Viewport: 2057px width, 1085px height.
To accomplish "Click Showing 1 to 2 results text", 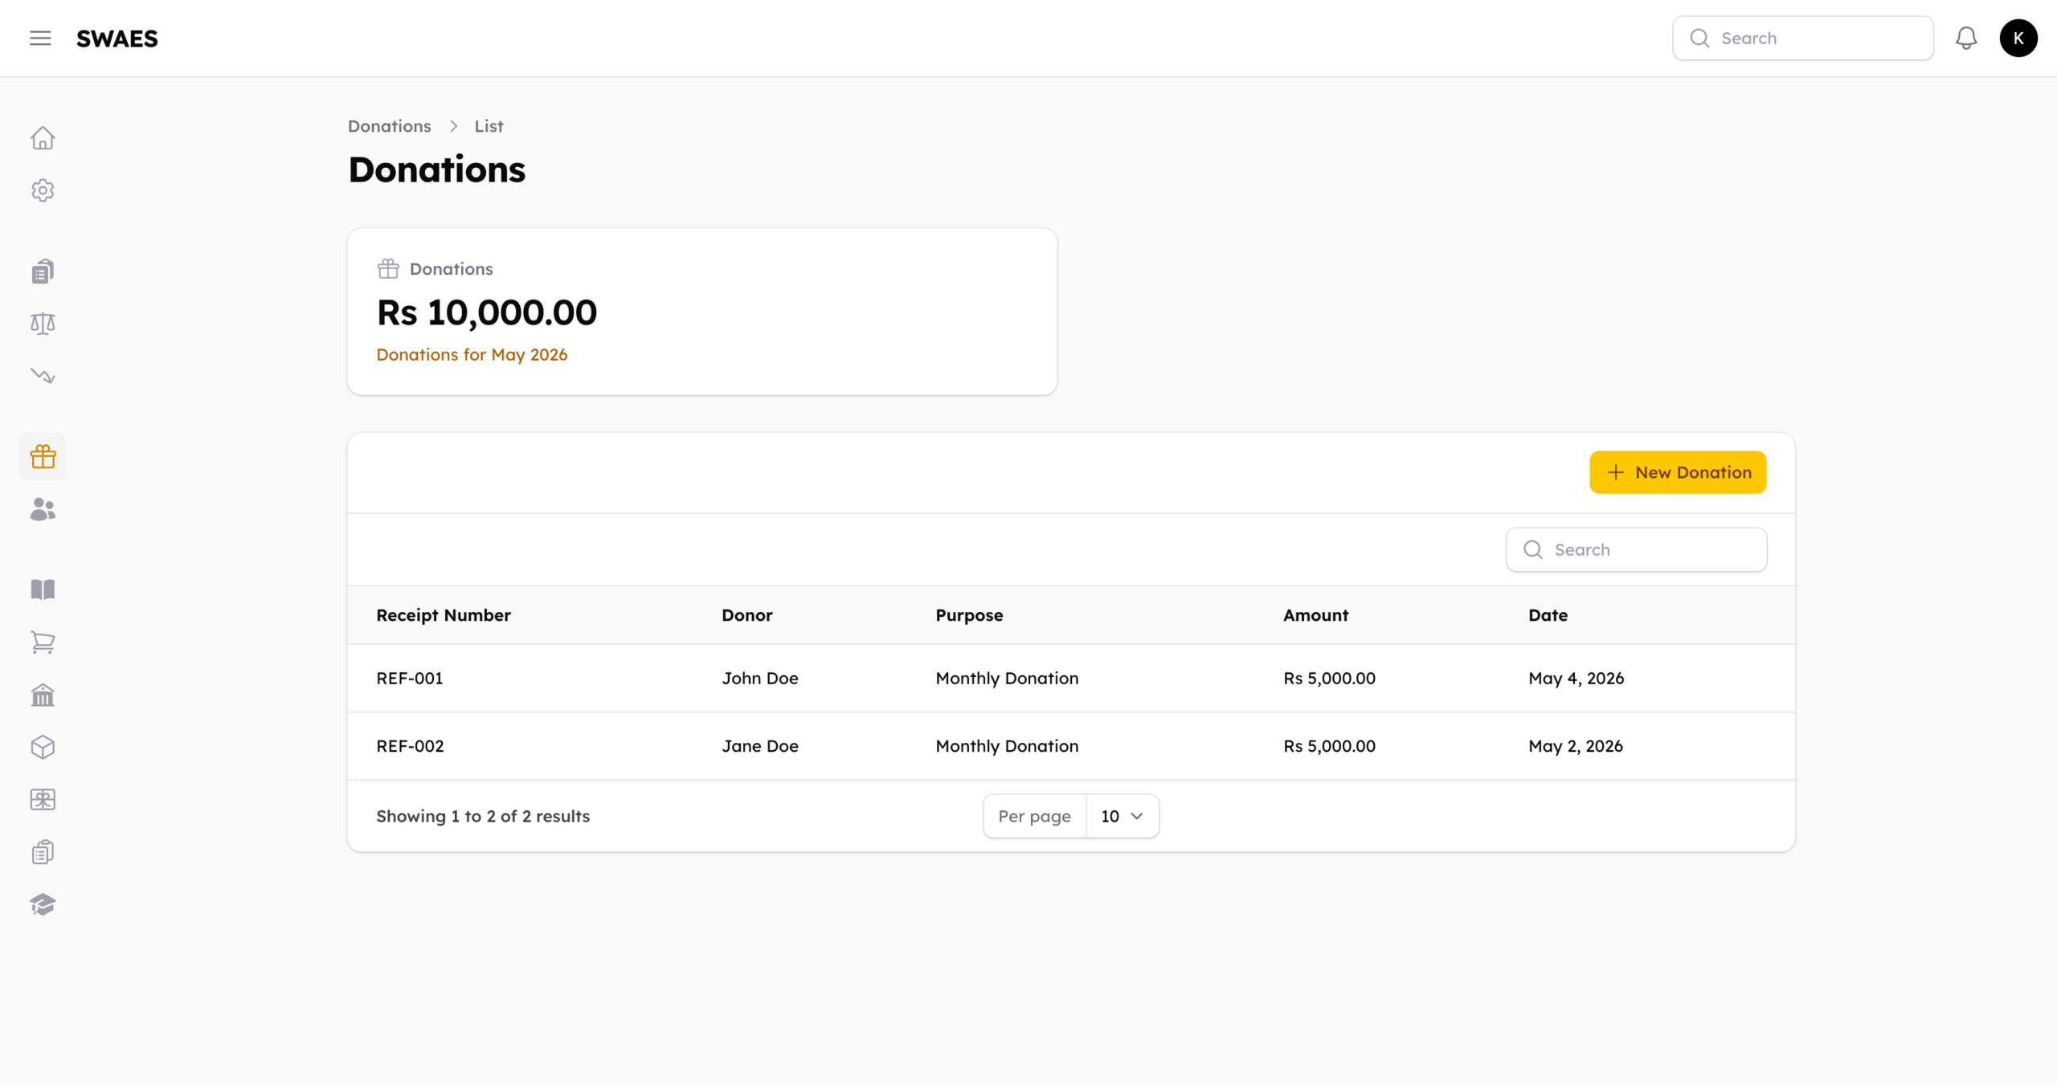I will click(483, 816).
